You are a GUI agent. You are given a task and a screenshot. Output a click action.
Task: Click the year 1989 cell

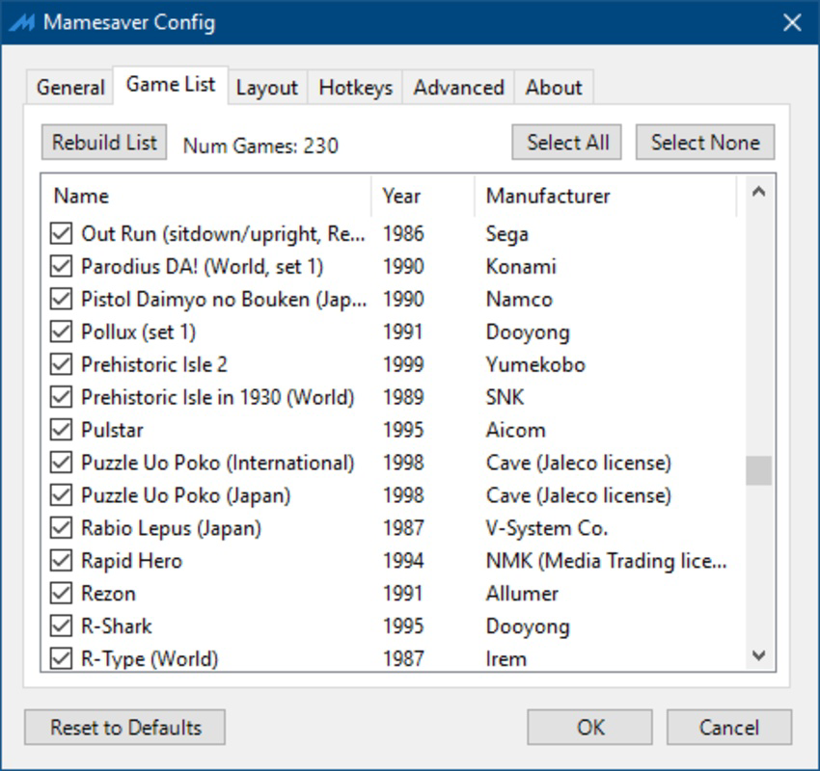pyautogui.click(x=403, y=397)
